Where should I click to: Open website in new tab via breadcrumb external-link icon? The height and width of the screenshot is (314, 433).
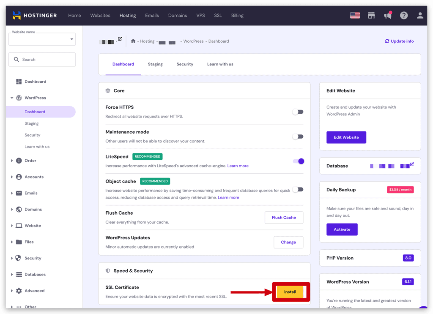coord(120,39)
